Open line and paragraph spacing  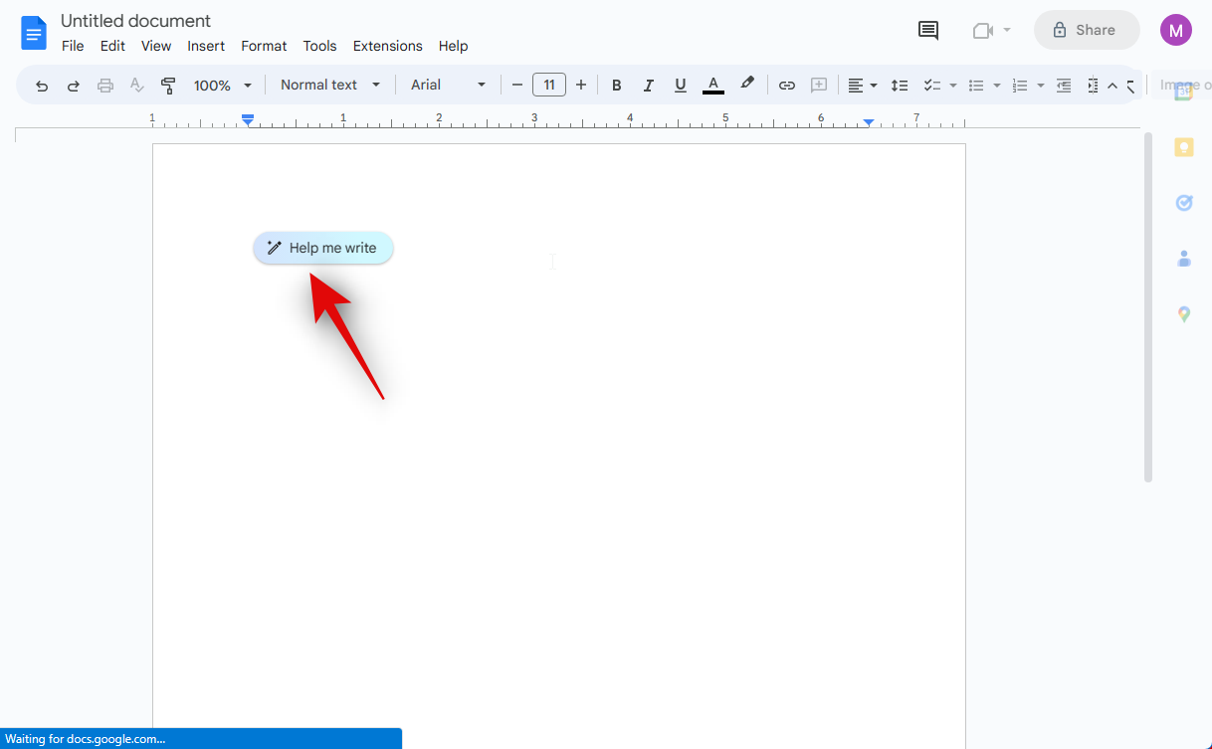(900, 86)
